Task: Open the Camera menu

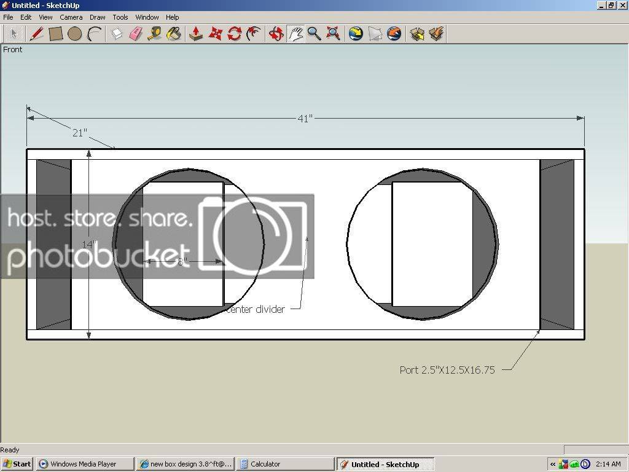Action: (71, 17)
